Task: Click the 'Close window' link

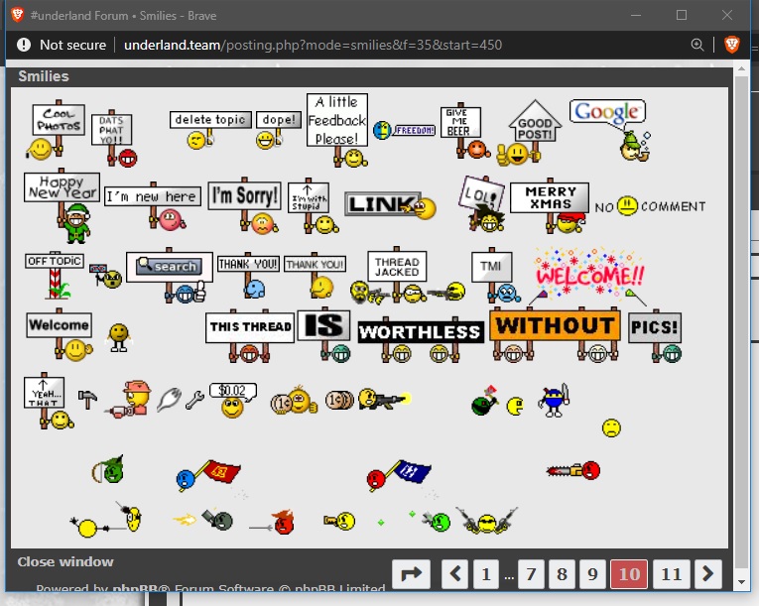Action: click(65, 561)
